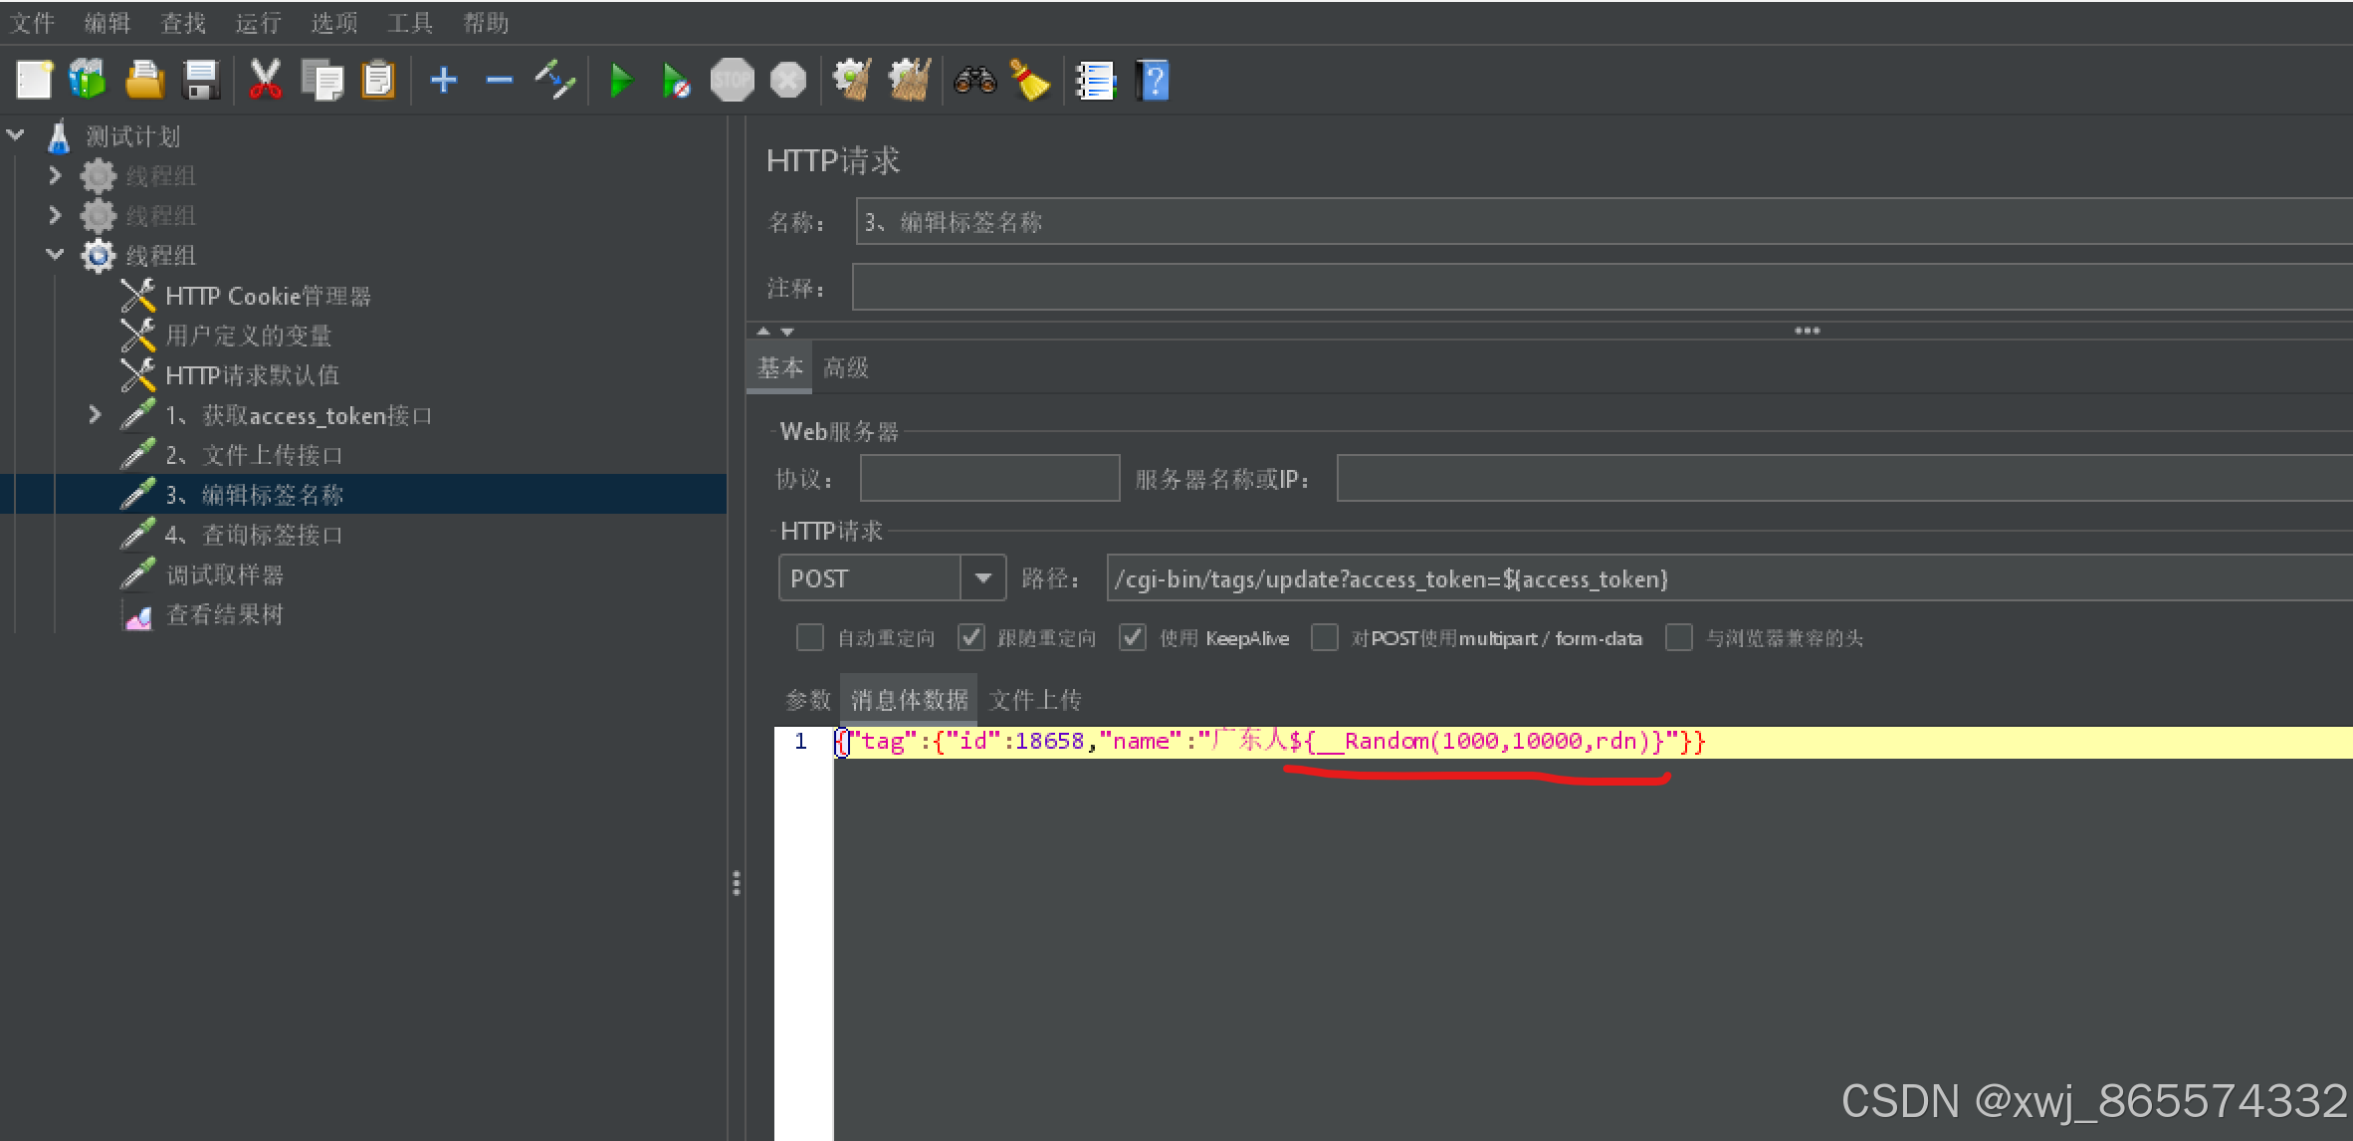Click the question mark Help icon

(x=1153, y=81)
